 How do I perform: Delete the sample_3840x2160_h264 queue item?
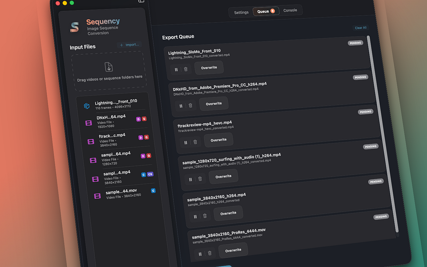pos(205,216)
